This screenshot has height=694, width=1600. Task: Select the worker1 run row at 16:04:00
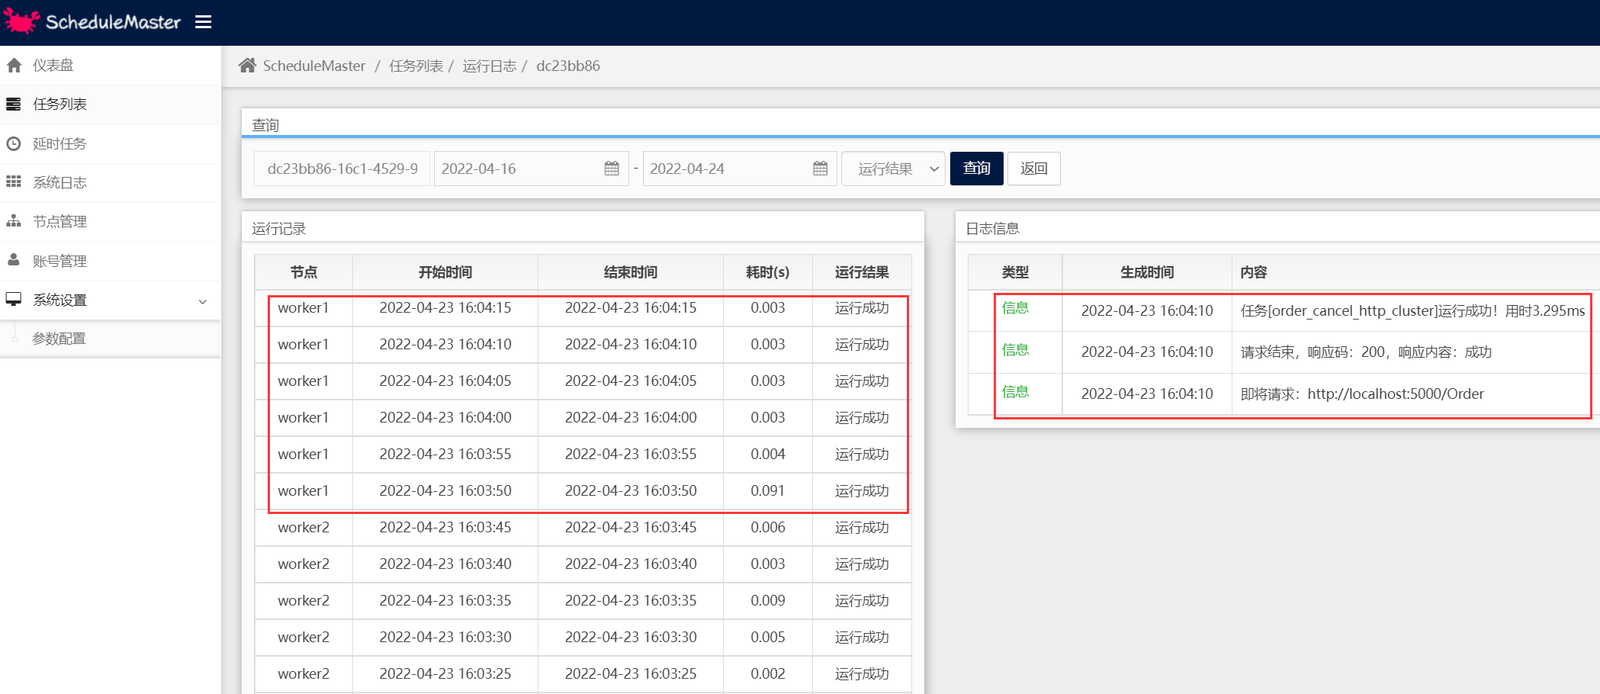[583, 418]
